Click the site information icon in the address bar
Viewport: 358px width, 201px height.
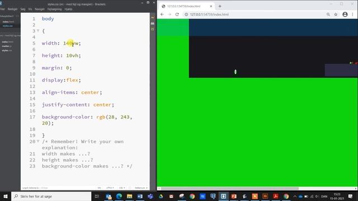click(x=186, y=15)
